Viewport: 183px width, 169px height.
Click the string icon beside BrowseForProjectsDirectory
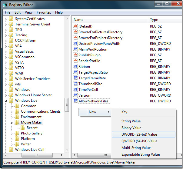[x=75, y=38]
